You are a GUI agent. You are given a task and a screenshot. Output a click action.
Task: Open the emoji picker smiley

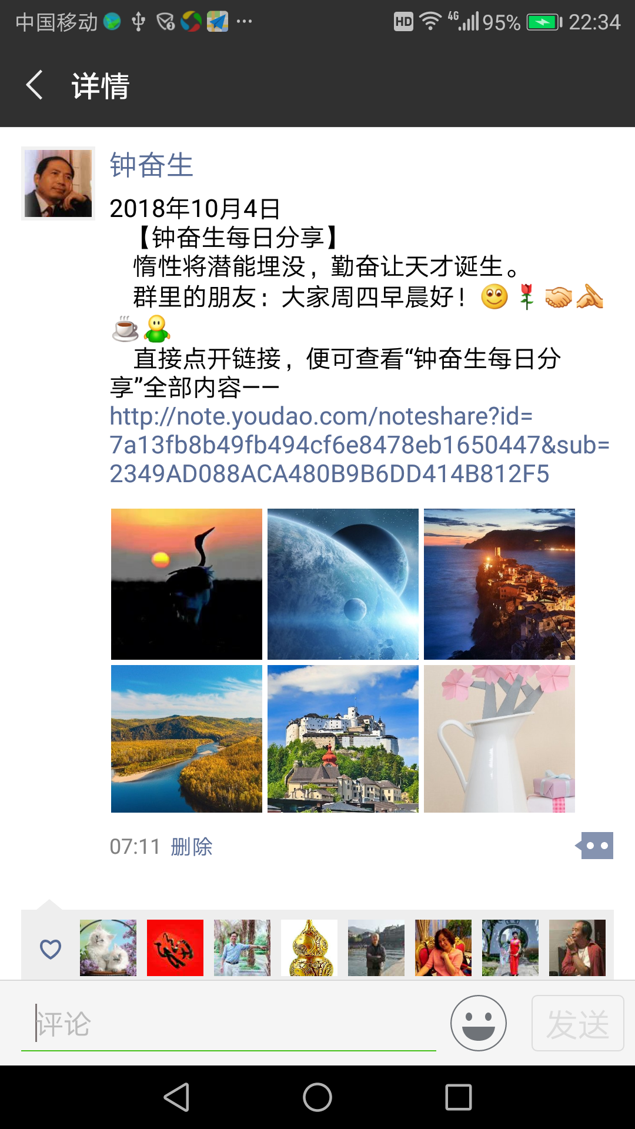point(479,1023)
